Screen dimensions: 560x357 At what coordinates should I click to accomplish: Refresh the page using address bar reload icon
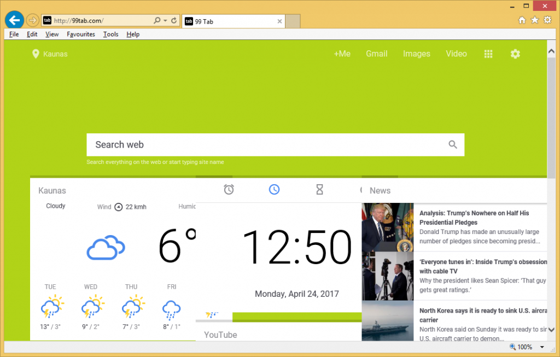pyautogui.click(x=174, y=21)
